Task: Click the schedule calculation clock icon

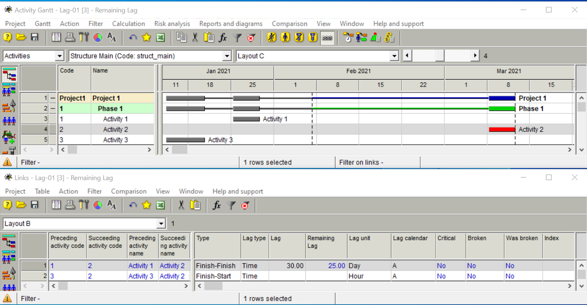Action: click(x=348, y=38)
